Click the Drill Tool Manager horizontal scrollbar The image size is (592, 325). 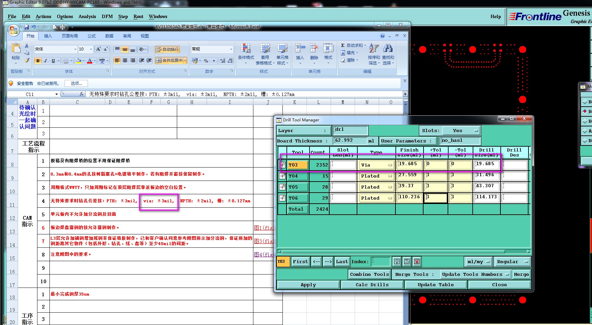[404, 251]
